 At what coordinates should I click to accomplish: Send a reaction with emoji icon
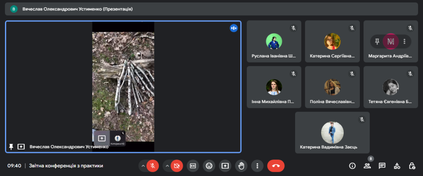[209, 166]
